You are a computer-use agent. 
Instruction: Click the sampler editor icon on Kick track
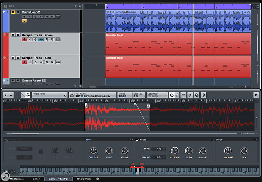41,62
